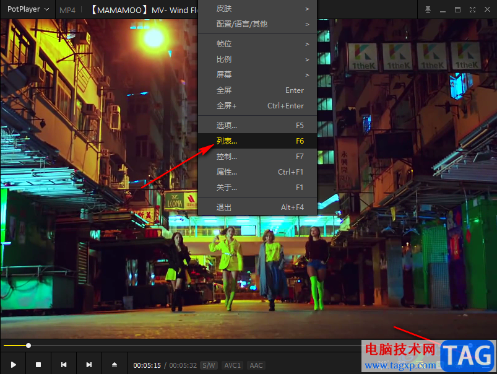Click the AVC1 video codec label
497x374 pixels.
click(x=232, y=365)
